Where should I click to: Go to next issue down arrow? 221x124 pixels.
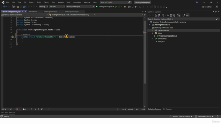coord(36,109)
